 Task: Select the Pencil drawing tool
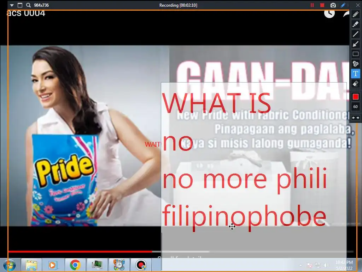(356, 14)
